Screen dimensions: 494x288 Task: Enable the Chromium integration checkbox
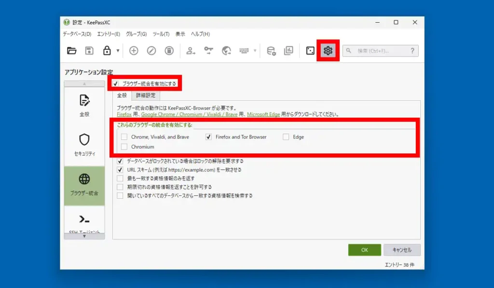coord(124,147)
